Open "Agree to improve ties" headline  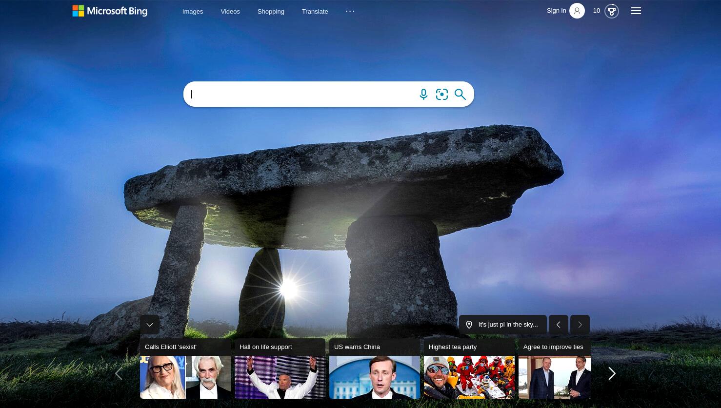(553, 347)
